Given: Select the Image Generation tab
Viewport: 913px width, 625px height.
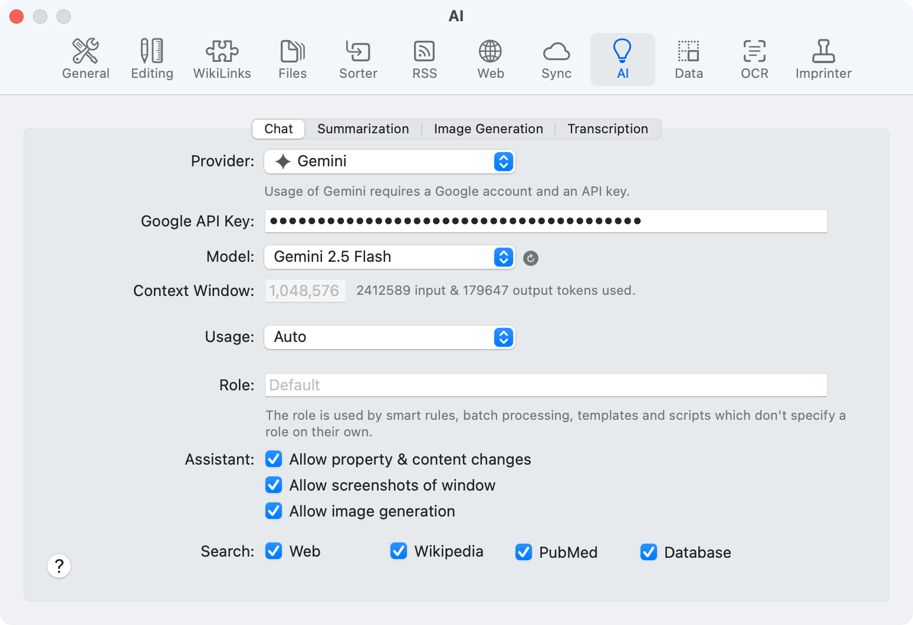Looking at the screenshot, I should coord(488,129).
